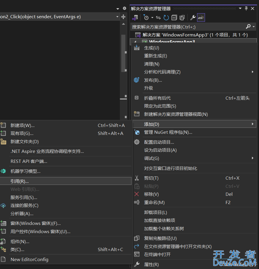Click 限定为此范围(S) scope item
259x269 pixels.
pos(194,106)
